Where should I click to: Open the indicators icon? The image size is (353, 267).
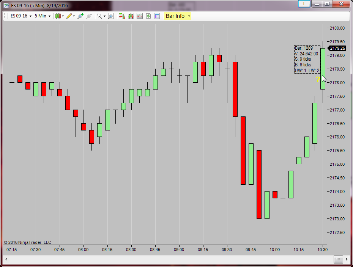click(x=140, y=16)
